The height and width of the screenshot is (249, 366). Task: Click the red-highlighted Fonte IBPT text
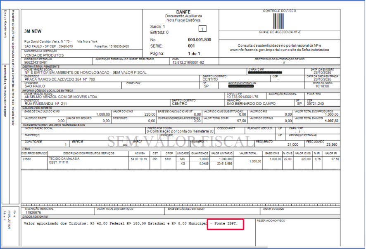225,224
